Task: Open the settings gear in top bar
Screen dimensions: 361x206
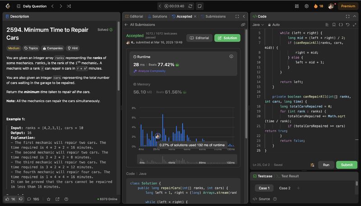Action: click(x=306, y=6)
